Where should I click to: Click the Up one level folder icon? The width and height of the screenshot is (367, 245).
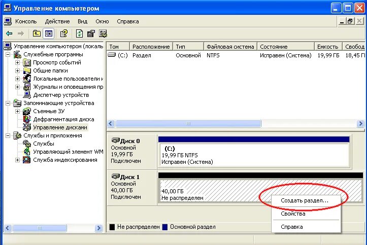(37, 33)
